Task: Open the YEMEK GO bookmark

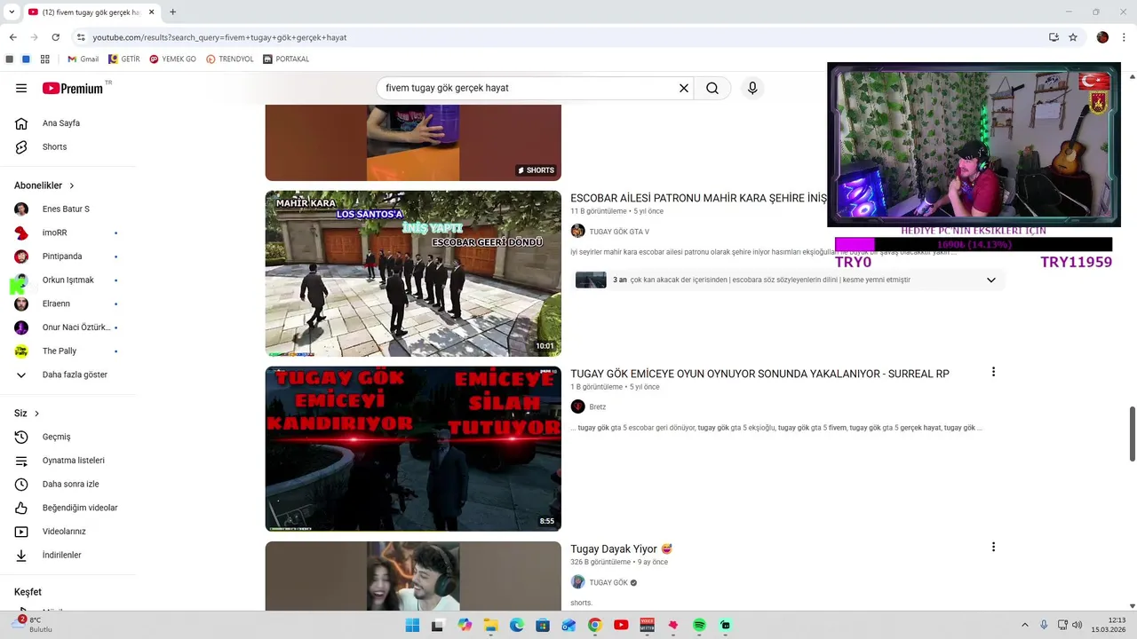Action: coord(172,59)
